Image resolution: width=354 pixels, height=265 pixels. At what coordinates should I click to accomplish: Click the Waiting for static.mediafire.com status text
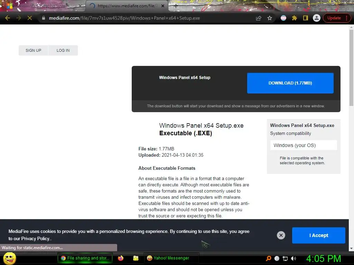(32, 248)
